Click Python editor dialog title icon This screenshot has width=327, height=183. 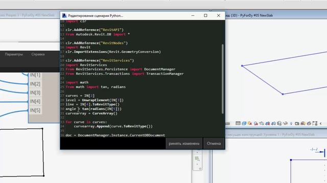64,16
